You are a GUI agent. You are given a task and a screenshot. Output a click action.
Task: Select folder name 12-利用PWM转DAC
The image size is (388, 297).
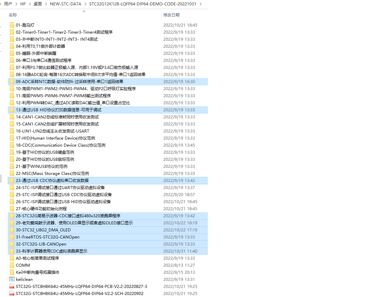click(x=73, y=103)
